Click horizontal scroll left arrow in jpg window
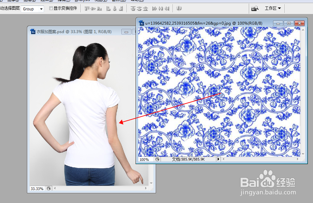This screenshot has width=313, height=203. [x=223, y=159]
